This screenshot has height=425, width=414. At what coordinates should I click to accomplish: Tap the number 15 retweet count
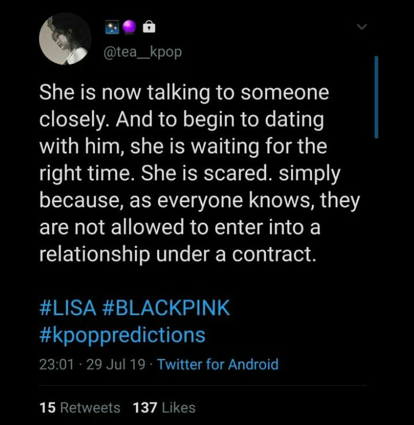pos(48,408)
